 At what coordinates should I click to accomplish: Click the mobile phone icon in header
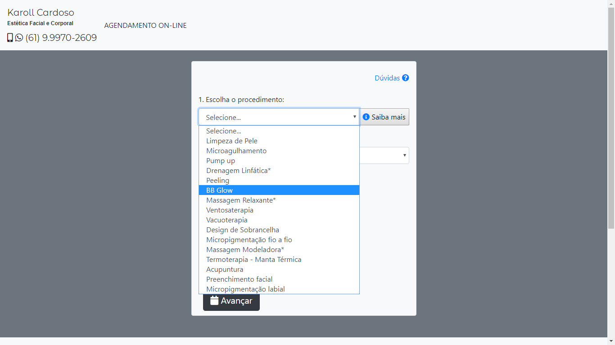(x=10, y=38)
